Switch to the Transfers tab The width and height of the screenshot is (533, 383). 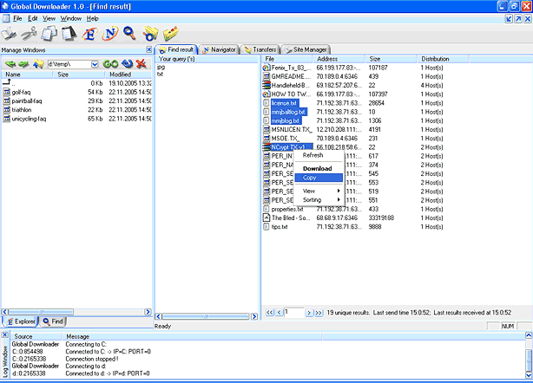[260, 49]
